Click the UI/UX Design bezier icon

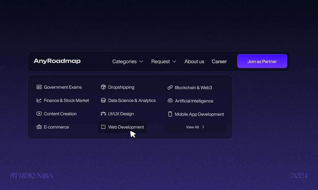[103, 114]
